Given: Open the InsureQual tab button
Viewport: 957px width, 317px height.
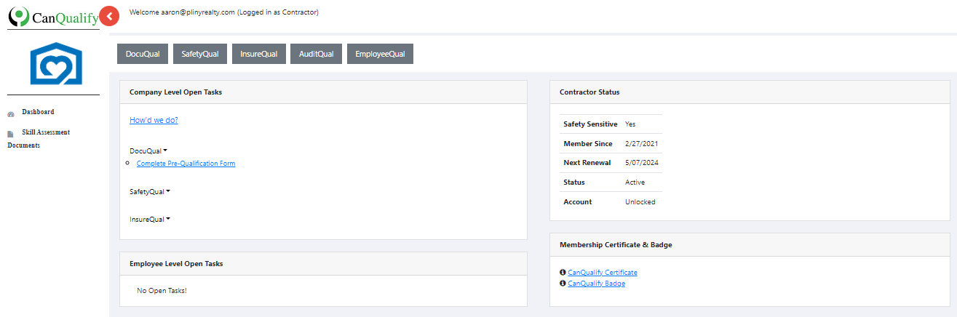Looking at the screenshot, I should coord(258,54).
